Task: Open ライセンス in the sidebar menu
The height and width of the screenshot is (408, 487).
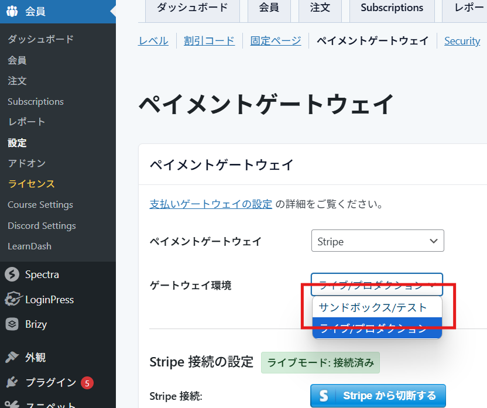Action: tap(31, 184)
